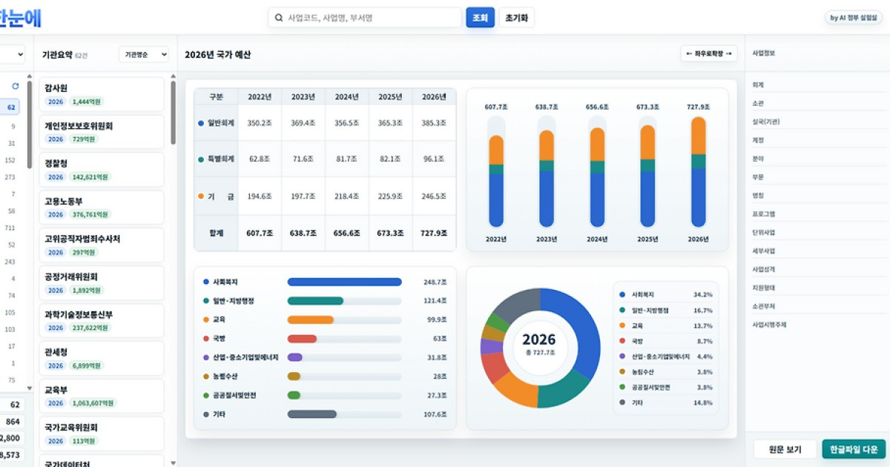
Task: Click the orange 기금 dot in the table
Action: pyautogui.click(x=201, y=196)
